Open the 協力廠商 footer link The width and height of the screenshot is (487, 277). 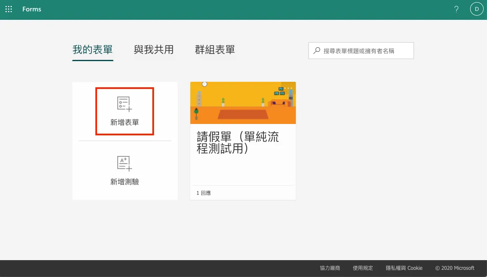point(330,268)
